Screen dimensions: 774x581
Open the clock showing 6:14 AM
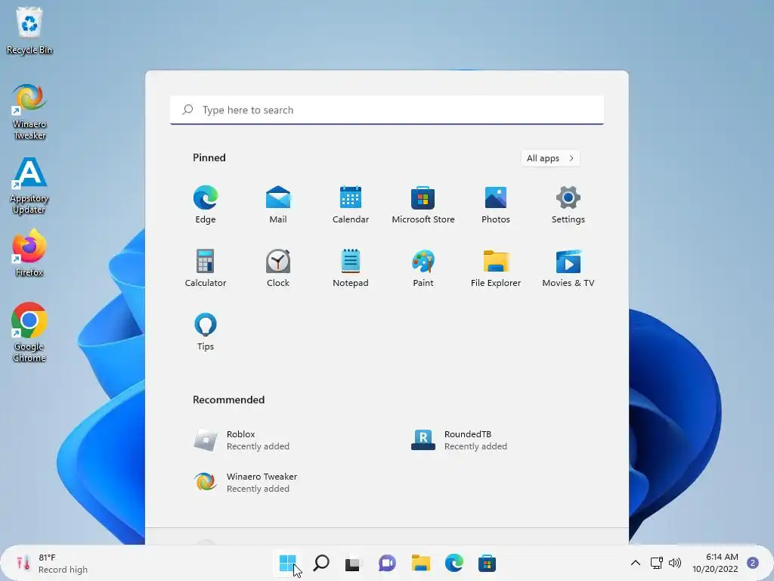[x=715, y=563]
